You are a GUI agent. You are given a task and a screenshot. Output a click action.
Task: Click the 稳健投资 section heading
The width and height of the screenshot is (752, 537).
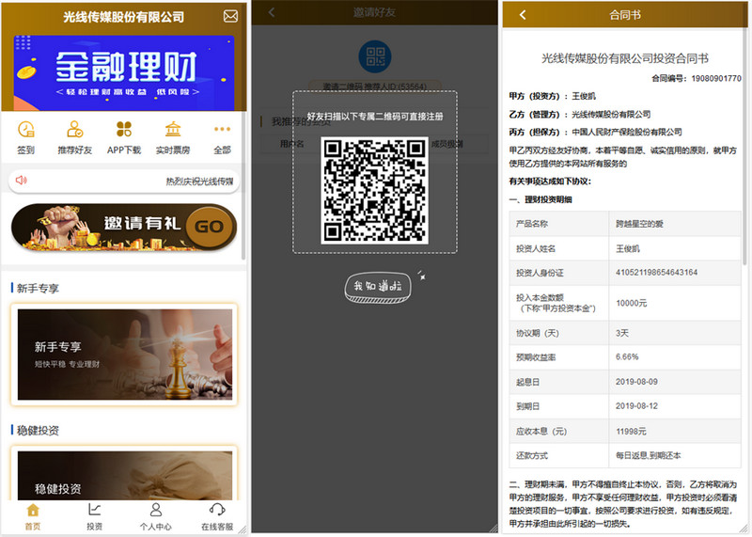(38, 430)
